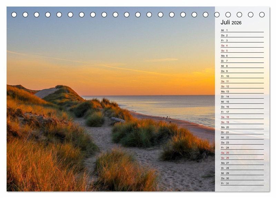Click the driftwood log beside the dune grass
276x198 pixels.
click(118, 119)
